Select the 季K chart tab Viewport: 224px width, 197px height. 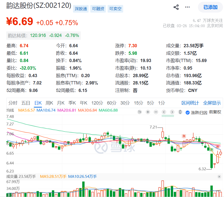click(72, 103)
